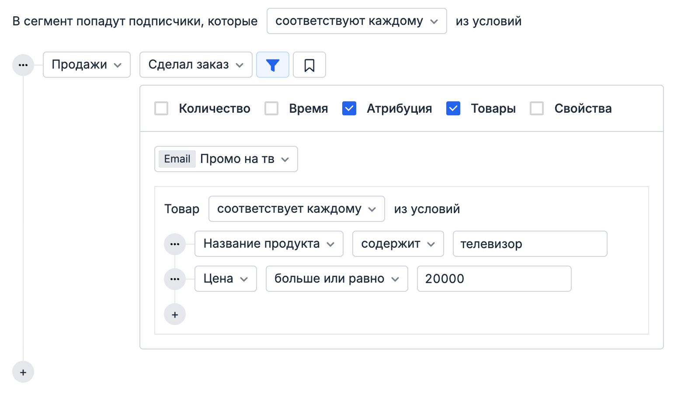Viewport: 674px width, 394px height.
Task: Disable the Атрибуция checkbox
Action: pyautogui.click(x=349, y=108)
